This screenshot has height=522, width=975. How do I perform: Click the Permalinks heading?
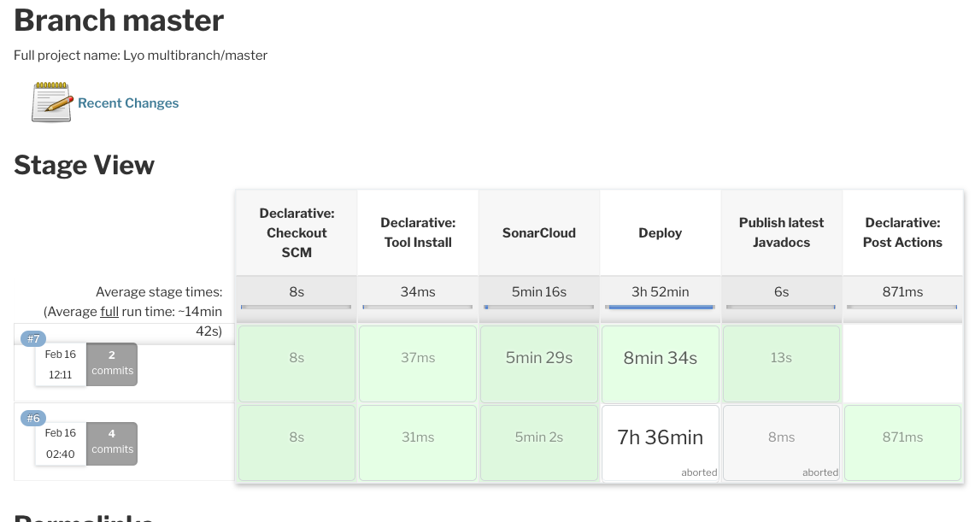(82, 518)
